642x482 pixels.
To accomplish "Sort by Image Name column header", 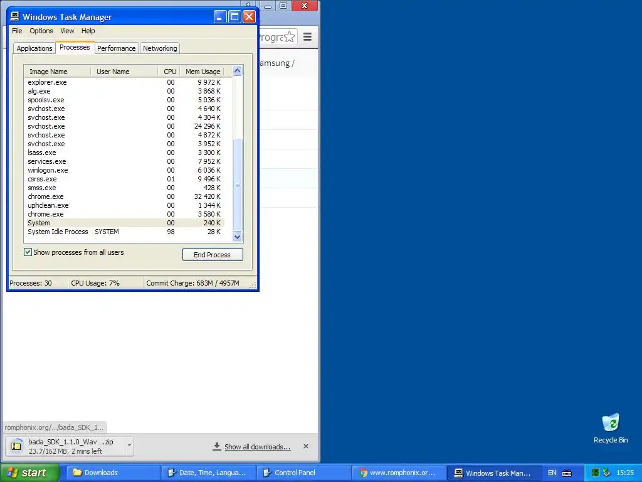I will 57,72.
